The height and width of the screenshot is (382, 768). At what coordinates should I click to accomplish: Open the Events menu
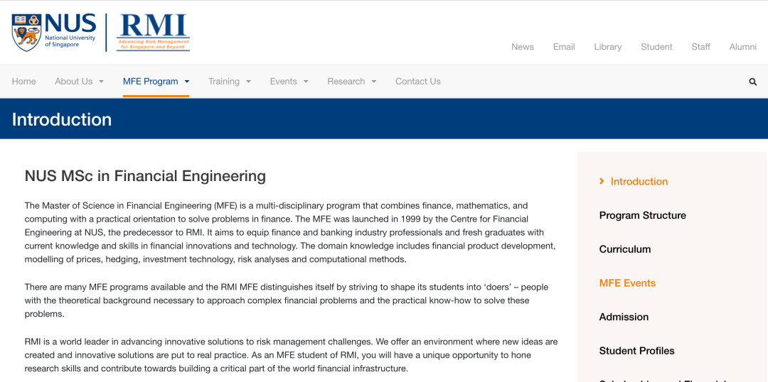pos(283,82)
